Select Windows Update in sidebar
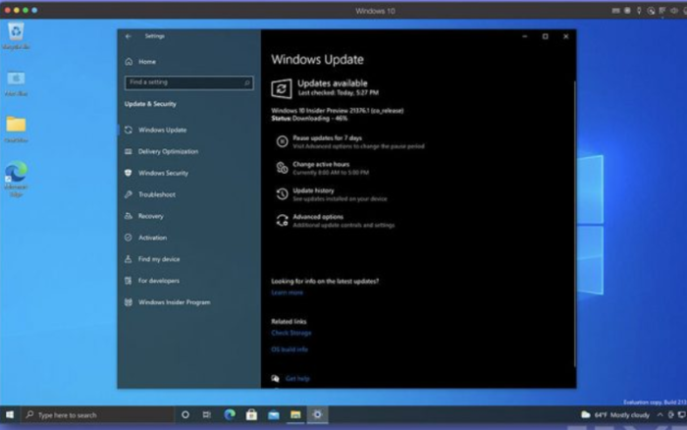 pyautogui.click(x=162, y=130)
